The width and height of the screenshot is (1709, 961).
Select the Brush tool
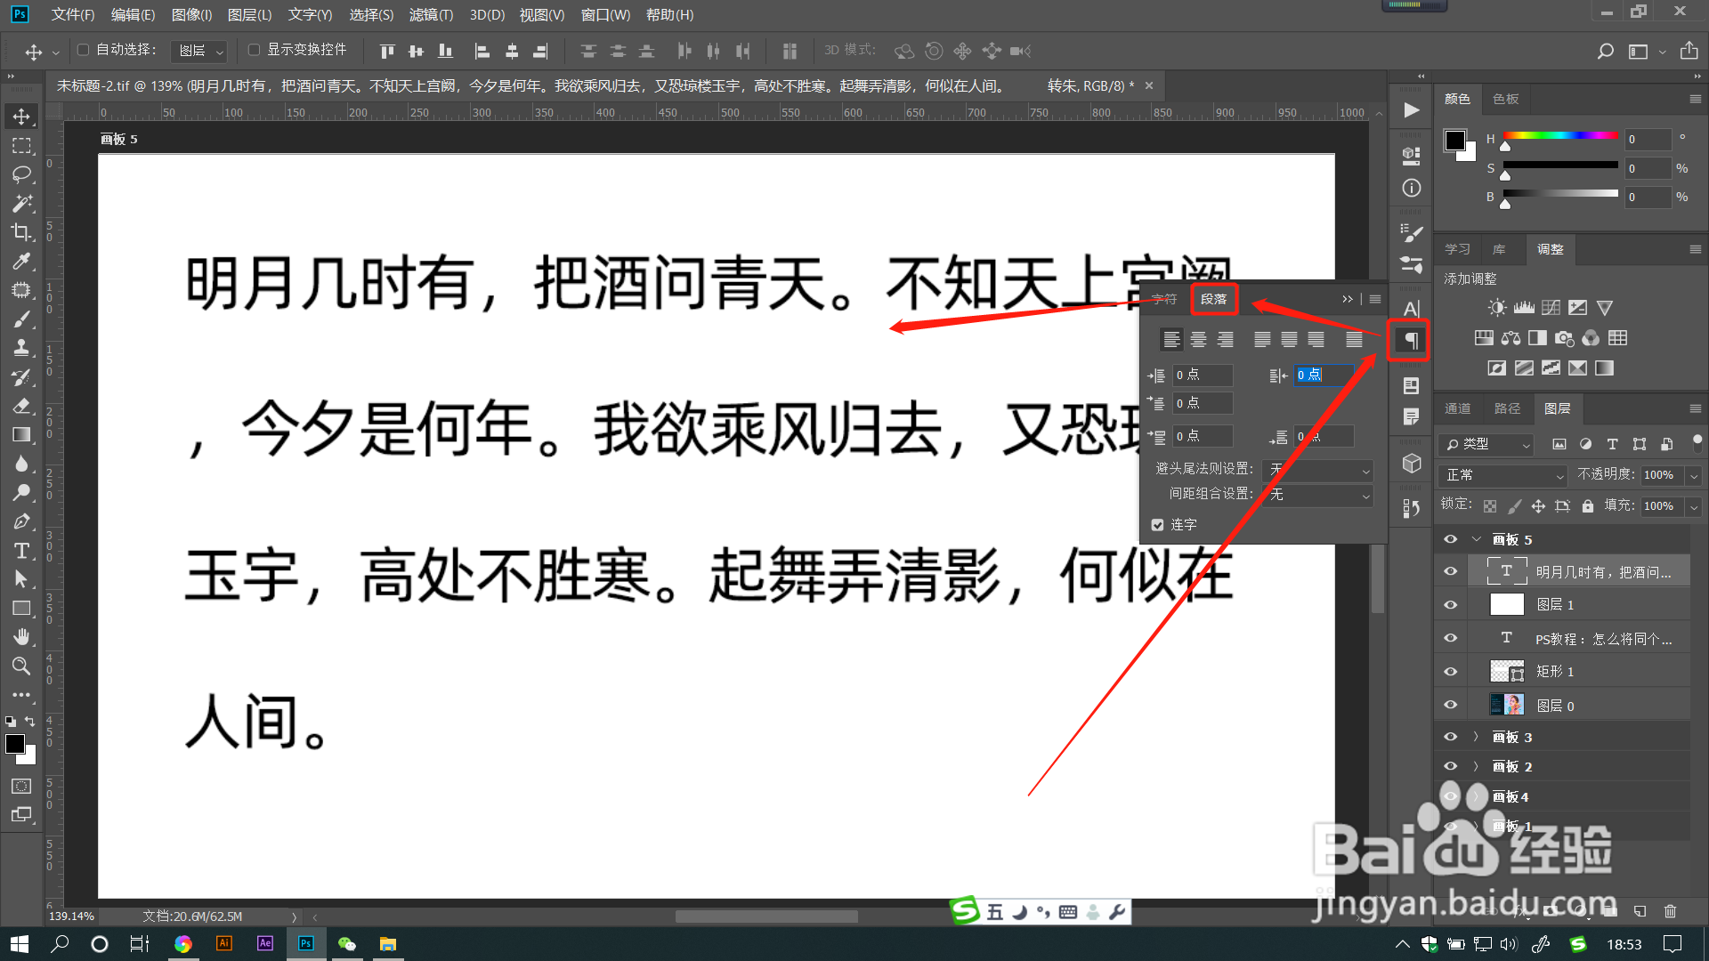point(21,319)
